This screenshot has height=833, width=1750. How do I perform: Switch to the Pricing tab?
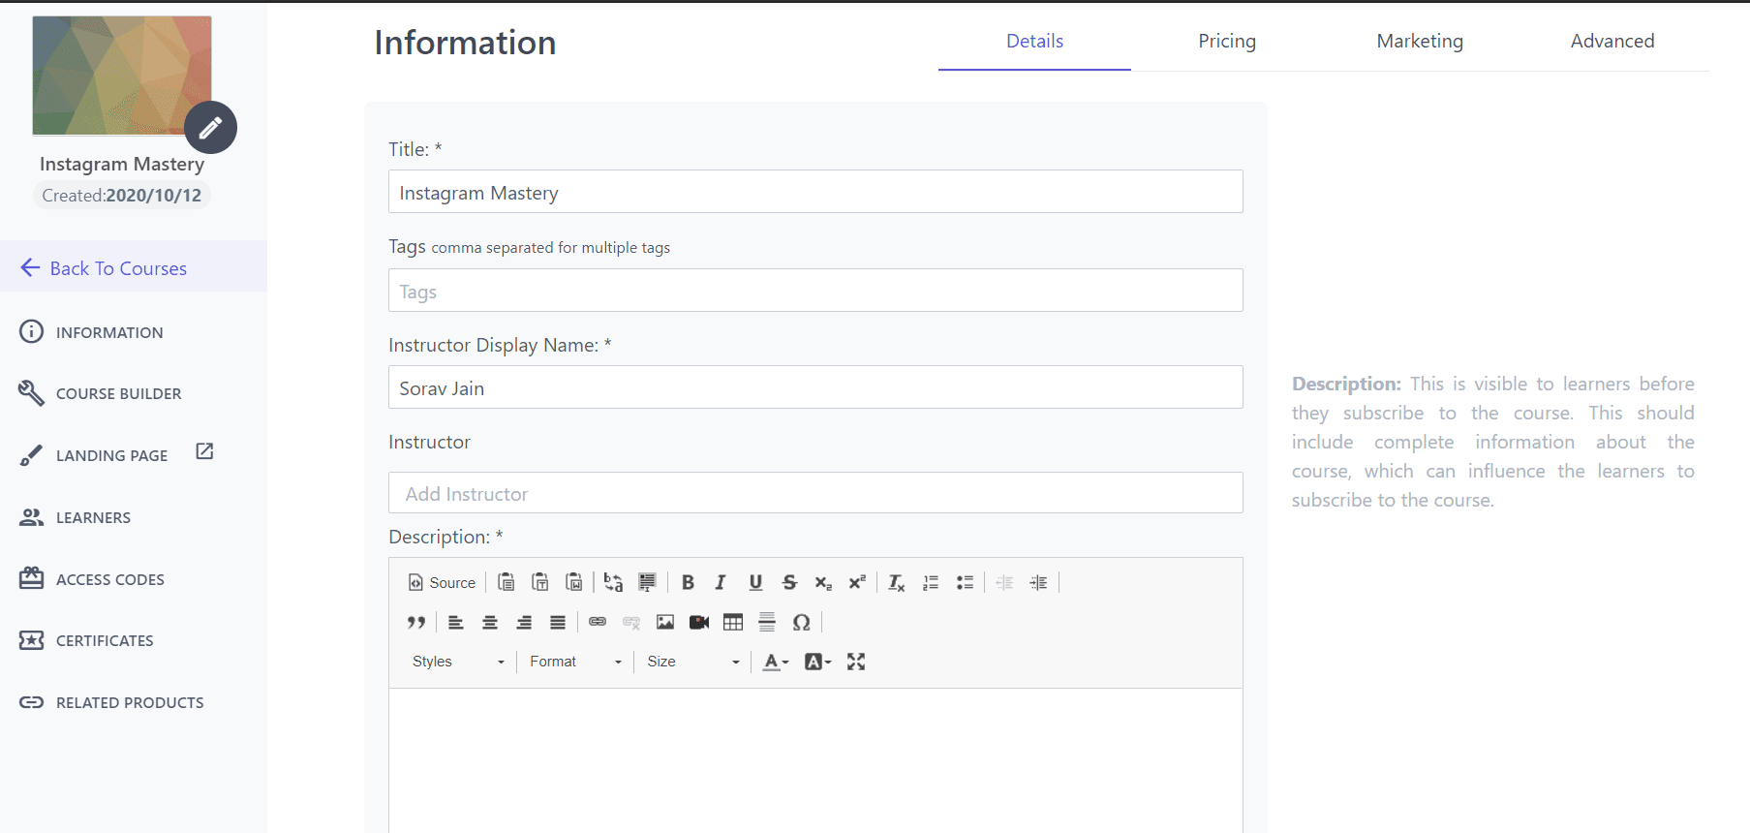pyautogui.click(x=1226, y=41)
